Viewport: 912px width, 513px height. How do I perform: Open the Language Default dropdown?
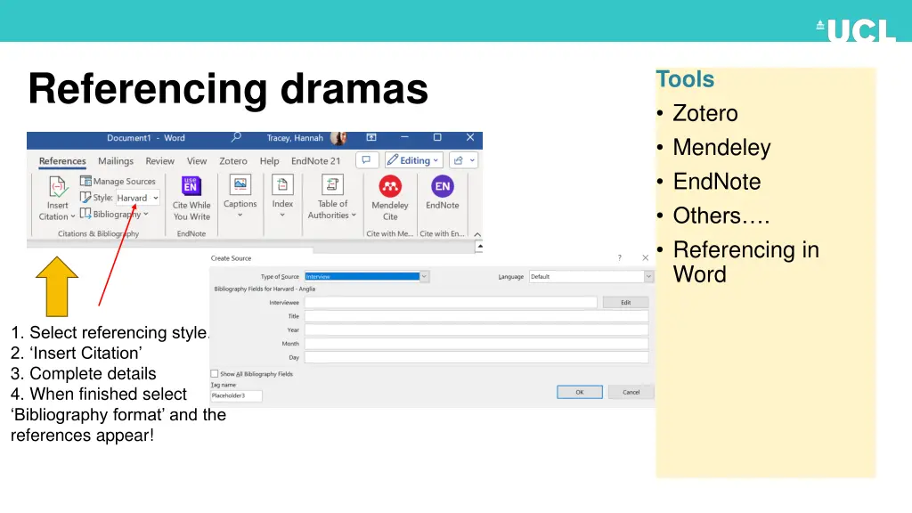coord(648,276)
